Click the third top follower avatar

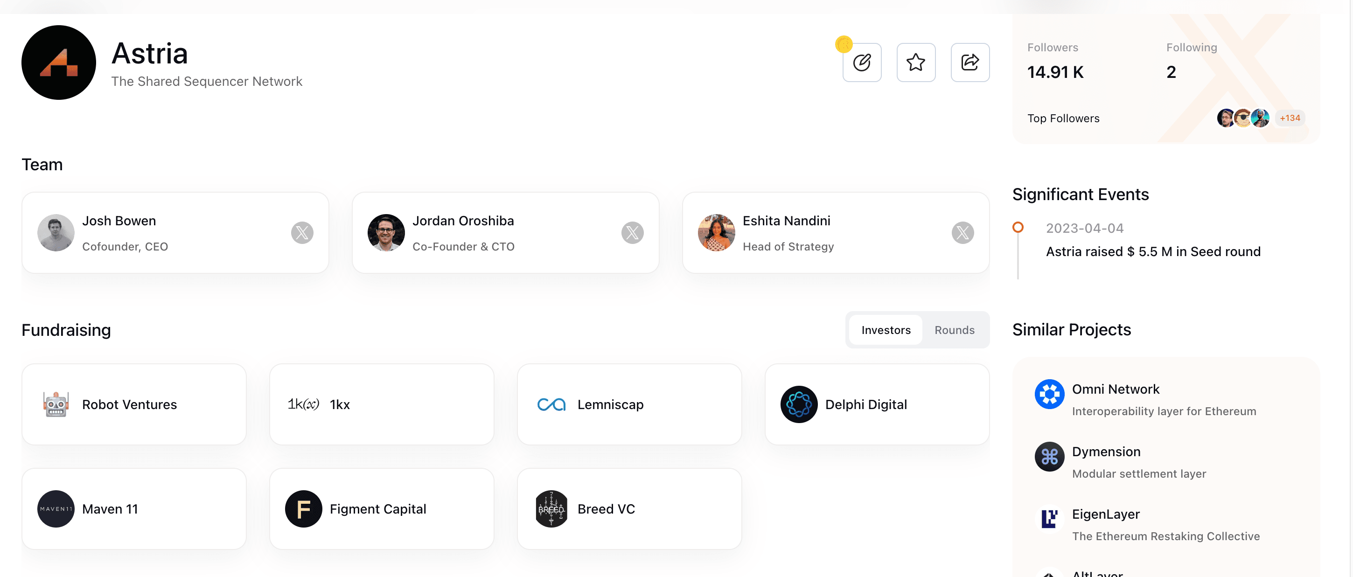pos(1260,118)
